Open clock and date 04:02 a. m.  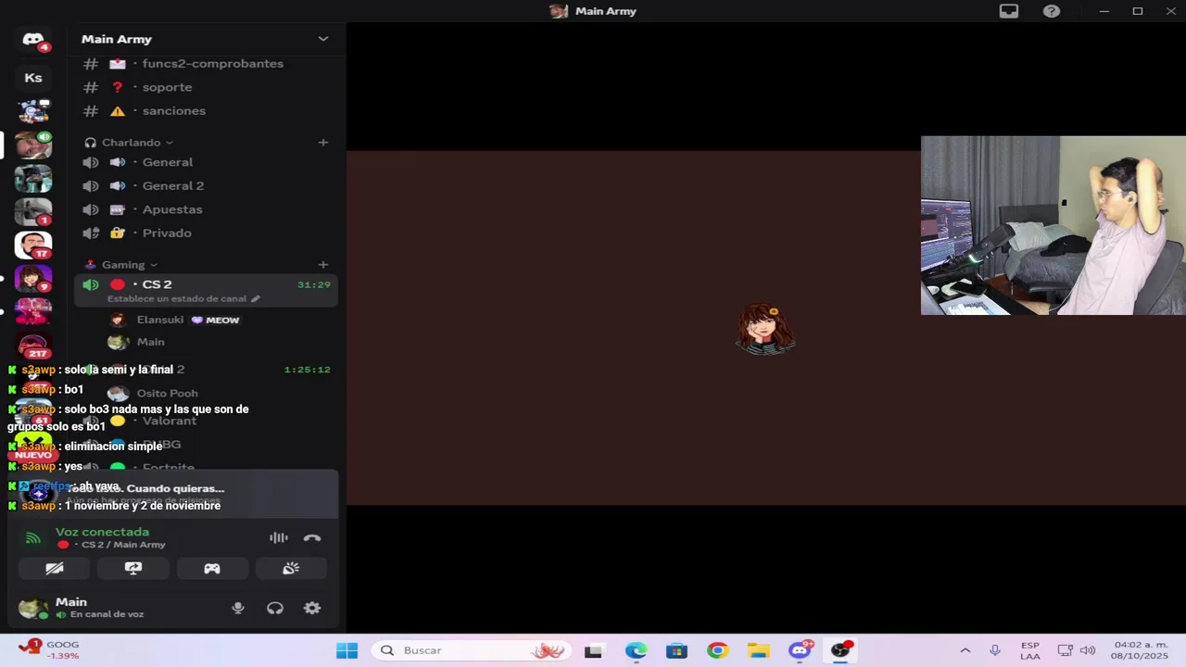click(1141, 650)
